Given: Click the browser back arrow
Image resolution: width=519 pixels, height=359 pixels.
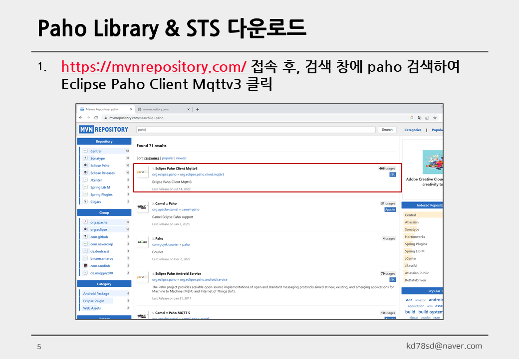Looking at the screenshot, I should click(x=81, y=118).
